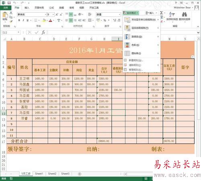Open Top/Bottom Rules submenu
Viewport: 201px width, 181px height.
[142, 28]
